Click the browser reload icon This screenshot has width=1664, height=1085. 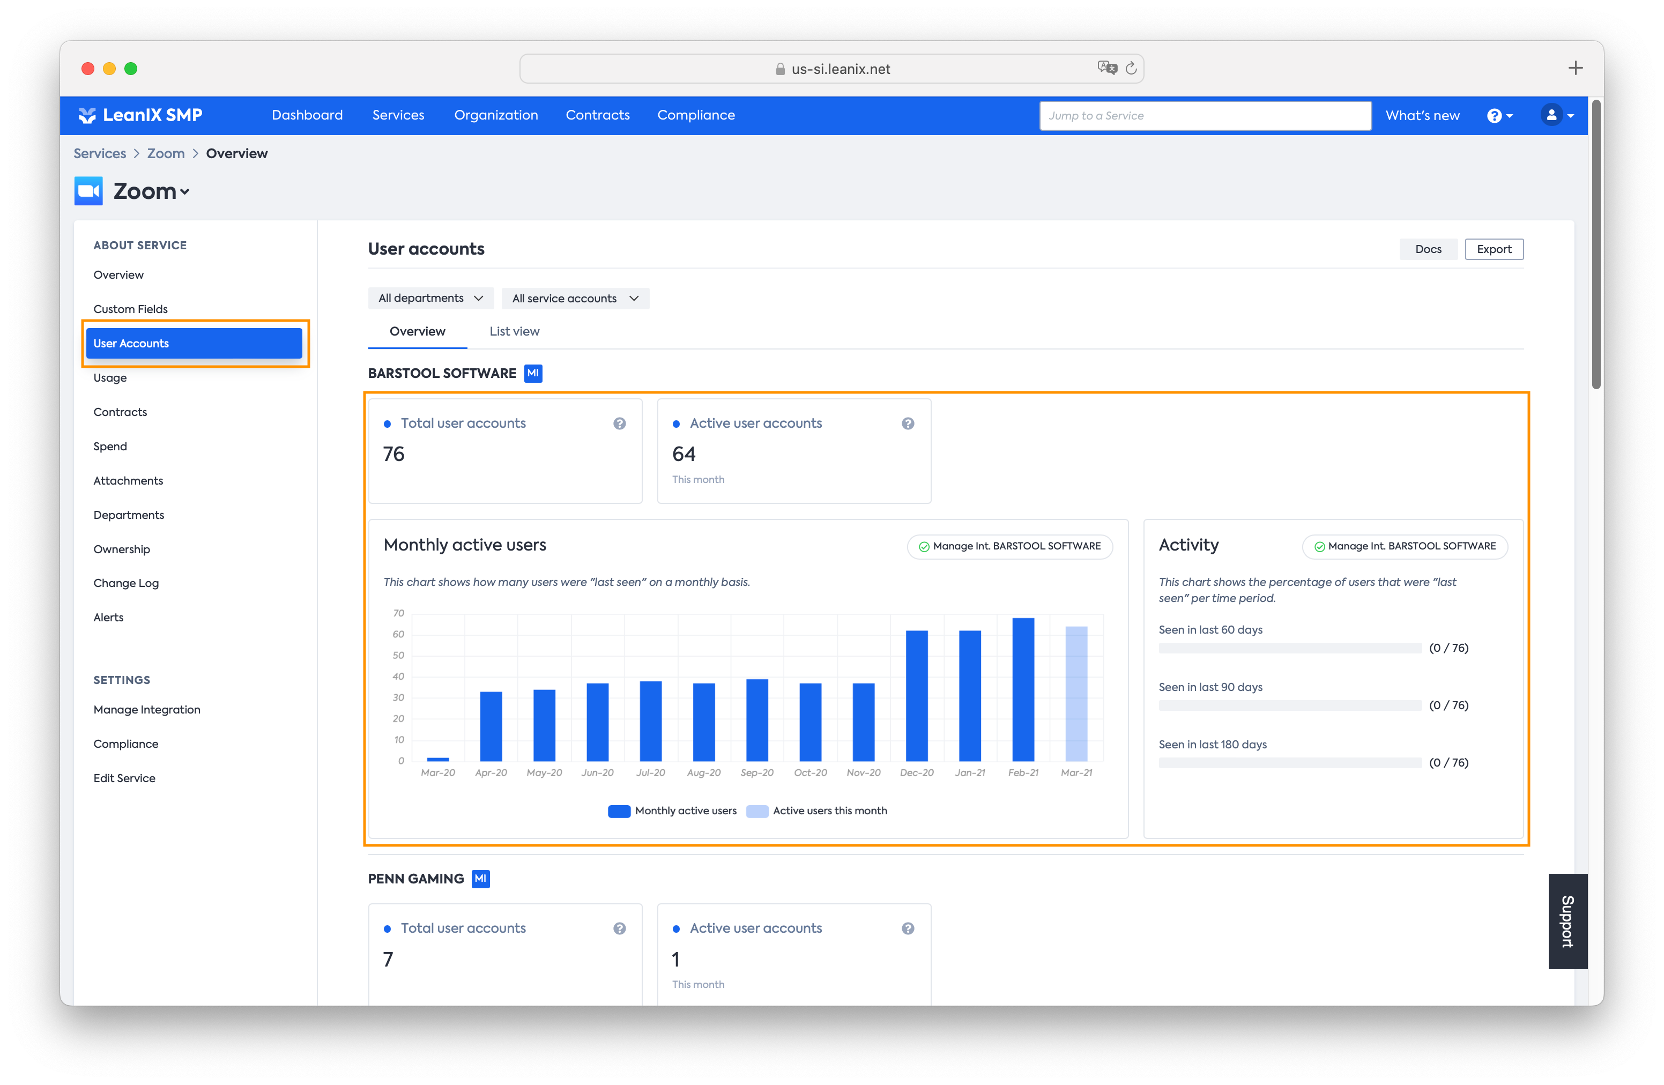coord(1131,69)
